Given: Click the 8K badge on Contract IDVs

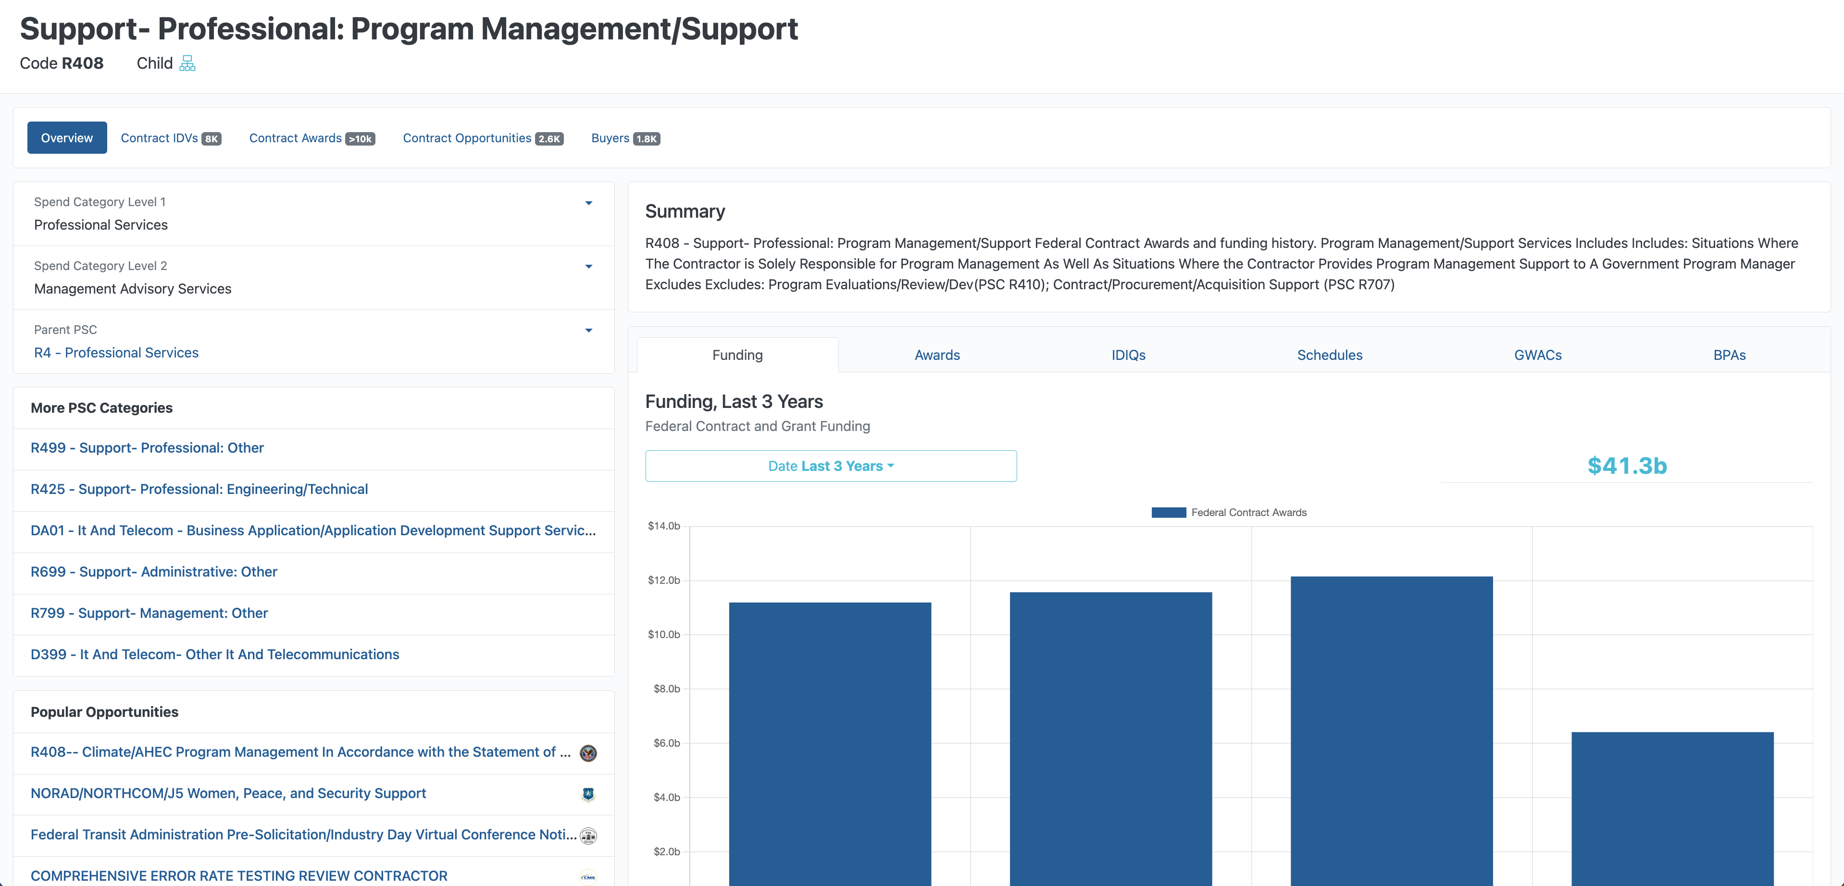Looking at the screenshot, I should click(211, 139).
